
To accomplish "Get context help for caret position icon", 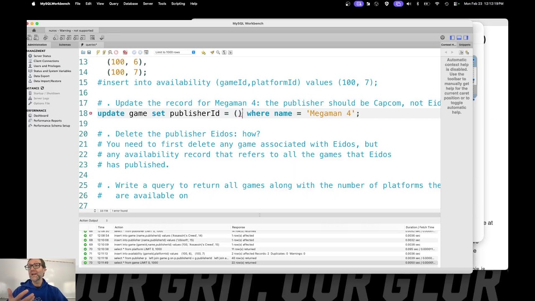I will tap(461, 52).
